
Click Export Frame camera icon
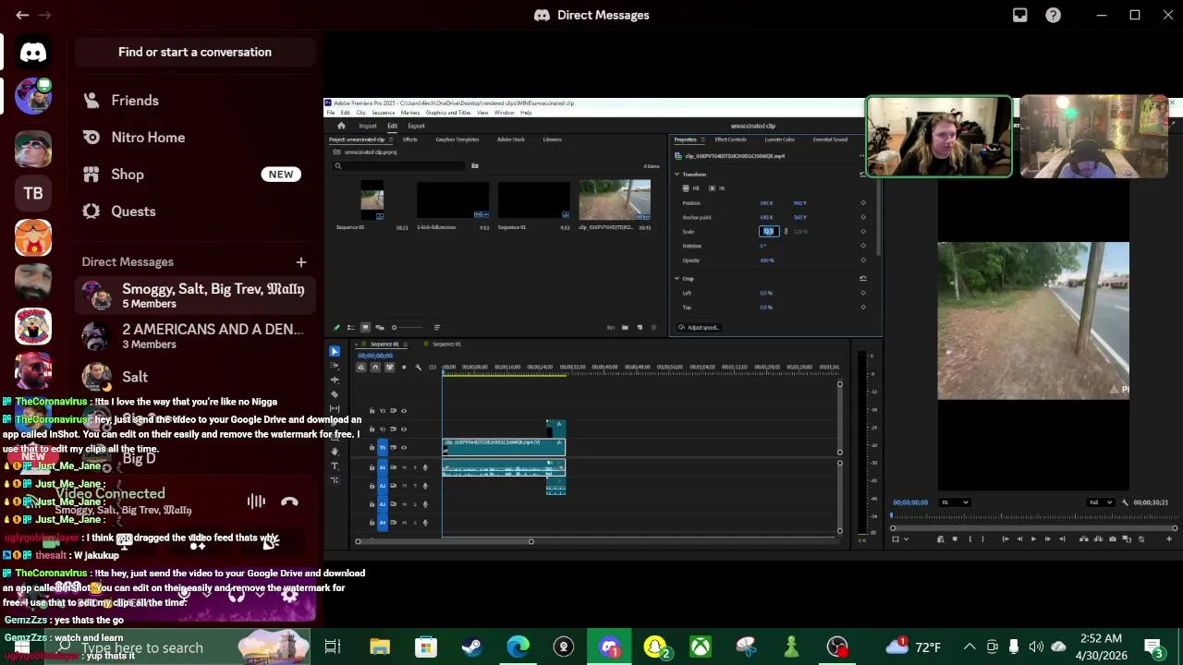tap(1113, 538)
